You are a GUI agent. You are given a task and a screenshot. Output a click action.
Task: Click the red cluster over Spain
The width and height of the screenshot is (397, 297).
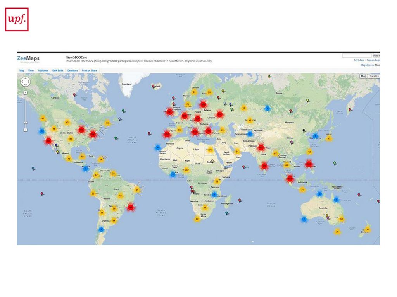167,134
